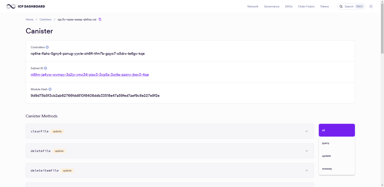This screenshot has width=384, height=187.
Task: Click the scrollbar up arrow
Action: pos(382,2)
